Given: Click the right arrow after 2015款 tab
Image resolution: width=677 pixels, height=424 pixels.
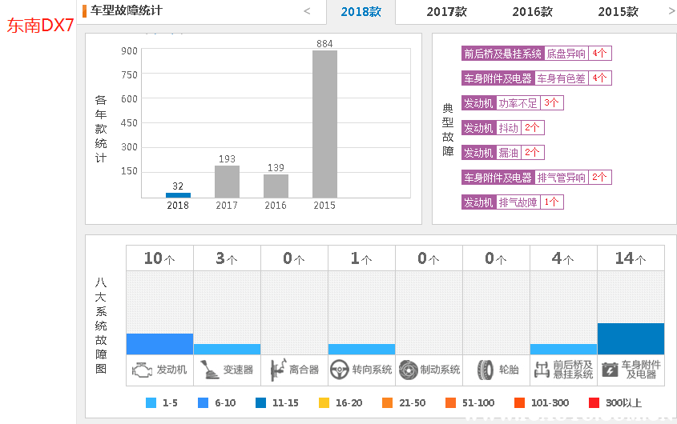Looking at the screenshot, I should point(672,11).
